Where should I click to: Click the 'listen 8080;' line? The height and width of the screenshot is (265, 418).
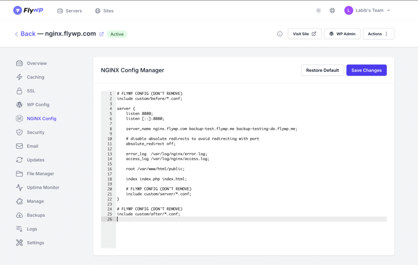tap(140, 114)
